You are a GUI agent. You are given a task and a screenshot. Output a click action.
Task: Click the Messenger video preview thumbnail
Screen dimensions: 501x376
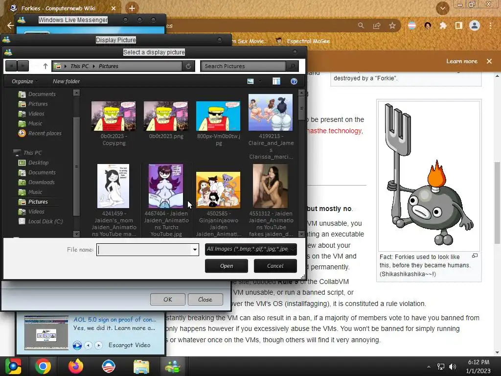[x=46, y=332]
